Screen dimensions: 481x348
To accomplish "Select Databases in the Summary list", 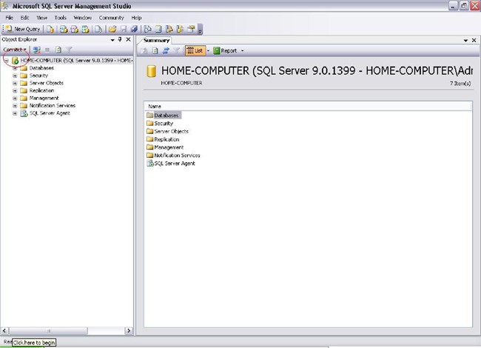I will click(166, 116).
